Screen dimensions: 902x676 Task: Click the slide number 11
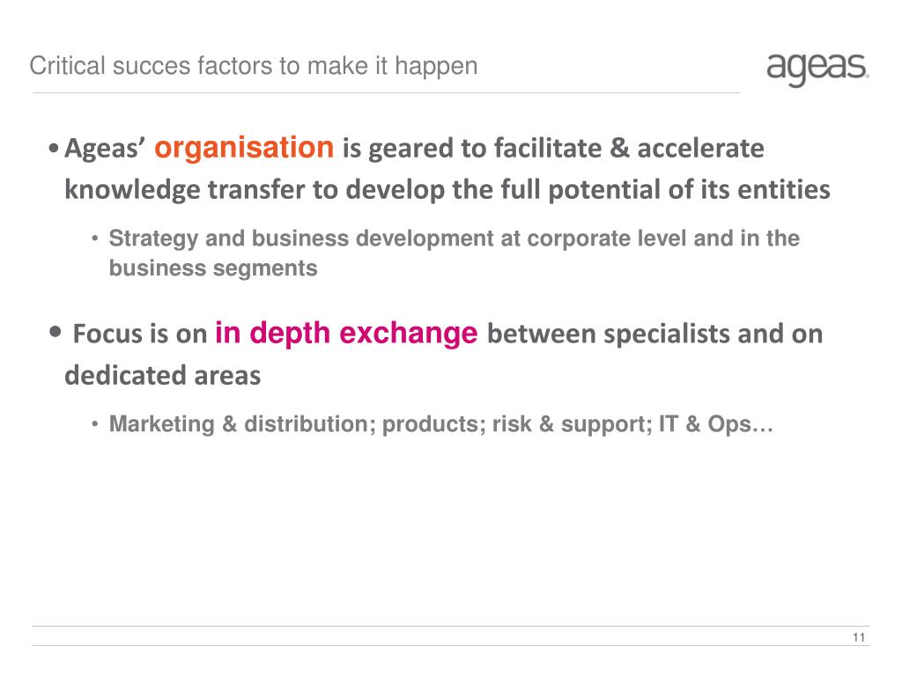(858, 637)
